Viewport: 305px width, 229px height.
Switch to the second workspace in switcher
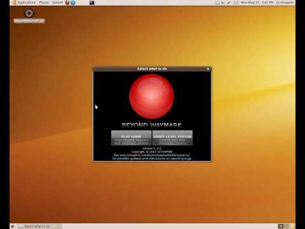pos(287,226)
